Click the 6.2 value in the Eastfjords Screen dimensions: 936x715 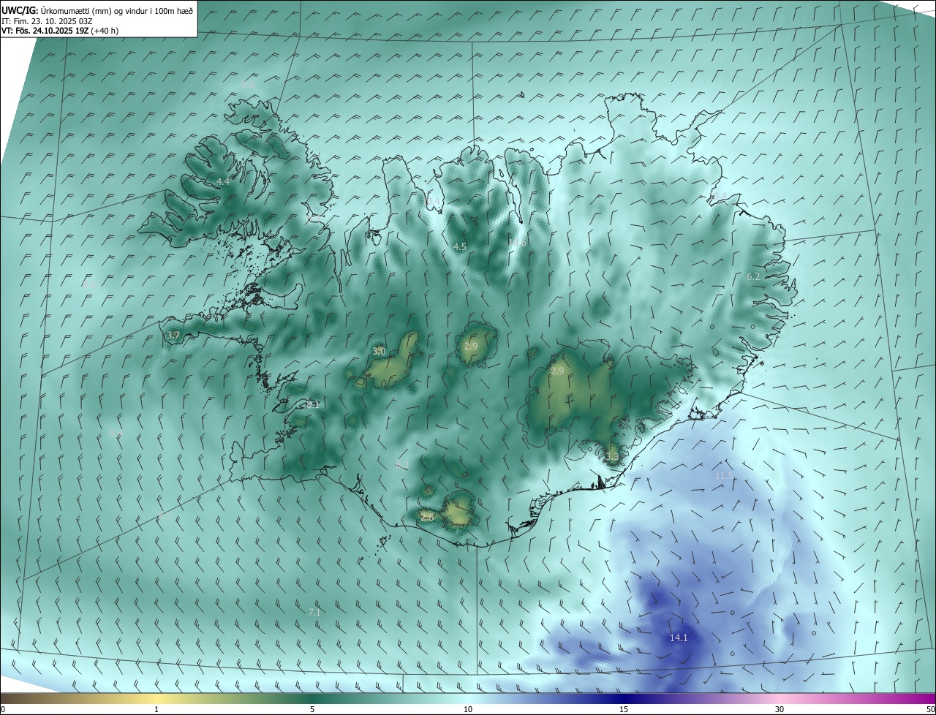[x=753, y=276]
